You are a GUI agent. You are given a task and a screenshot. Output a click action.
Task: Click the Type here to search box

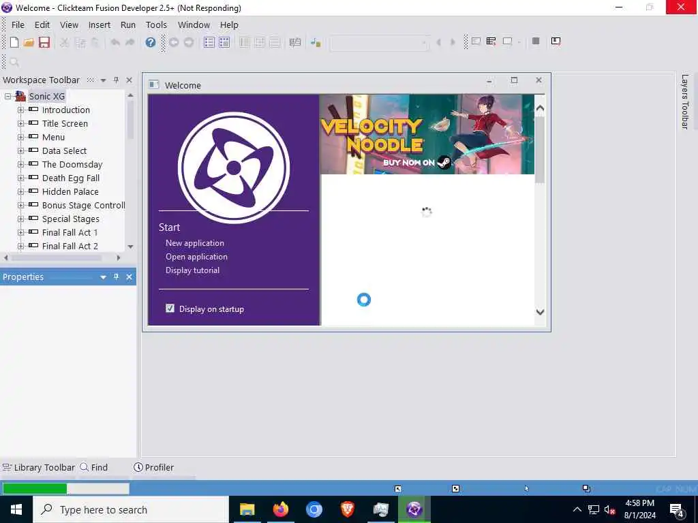pos(131,509)
